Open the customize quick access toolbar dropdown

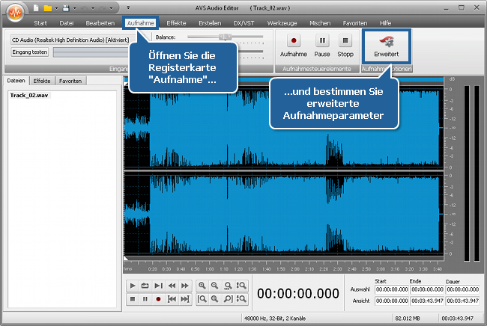pos(128,7)
